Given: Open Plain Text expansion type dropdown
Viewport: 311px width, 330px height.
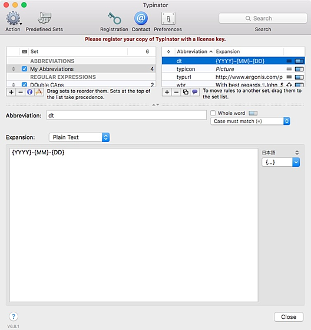Looking at the screenshot, I should pos(79,137).
